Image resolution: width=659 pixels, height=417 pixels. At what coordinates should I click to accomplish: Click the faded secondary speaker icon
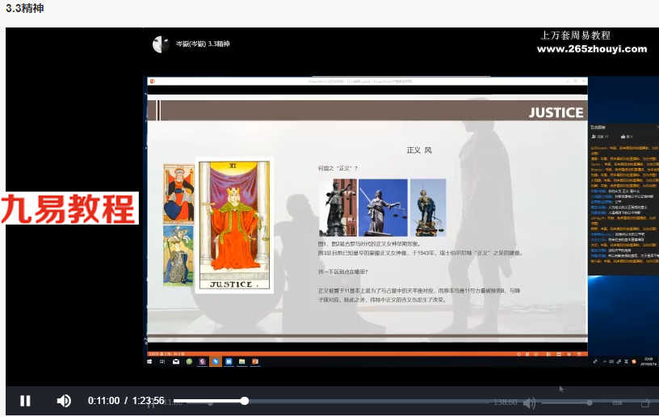tap(530, 402)
